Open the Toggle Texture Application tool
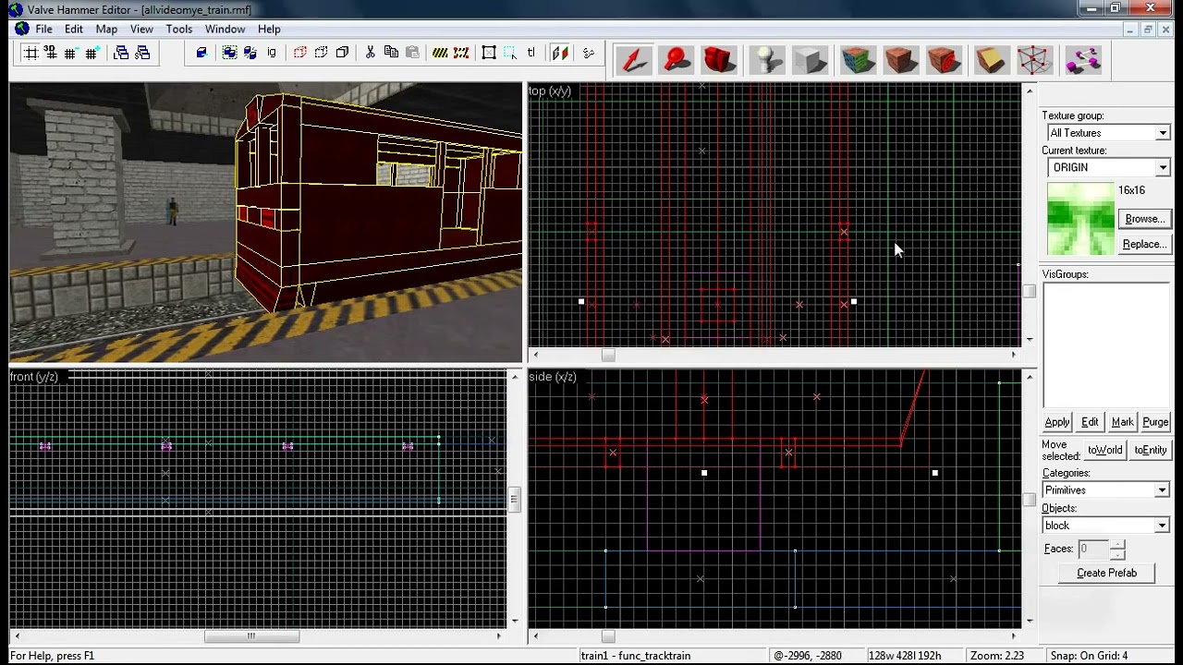This screenshot has height=665, width=1183. [x=858, y=60]
